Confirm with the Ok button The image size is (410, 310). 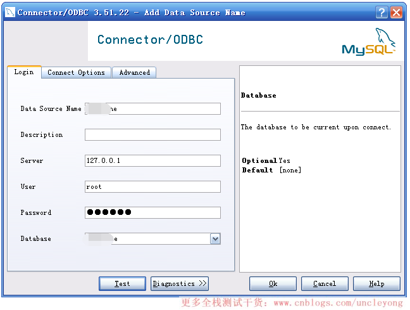point(273,283)
